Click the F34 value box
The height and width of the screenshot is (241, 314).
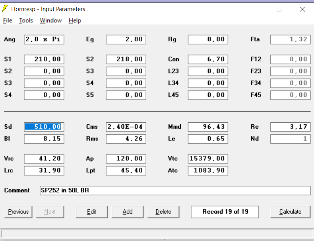click(291, 83)
